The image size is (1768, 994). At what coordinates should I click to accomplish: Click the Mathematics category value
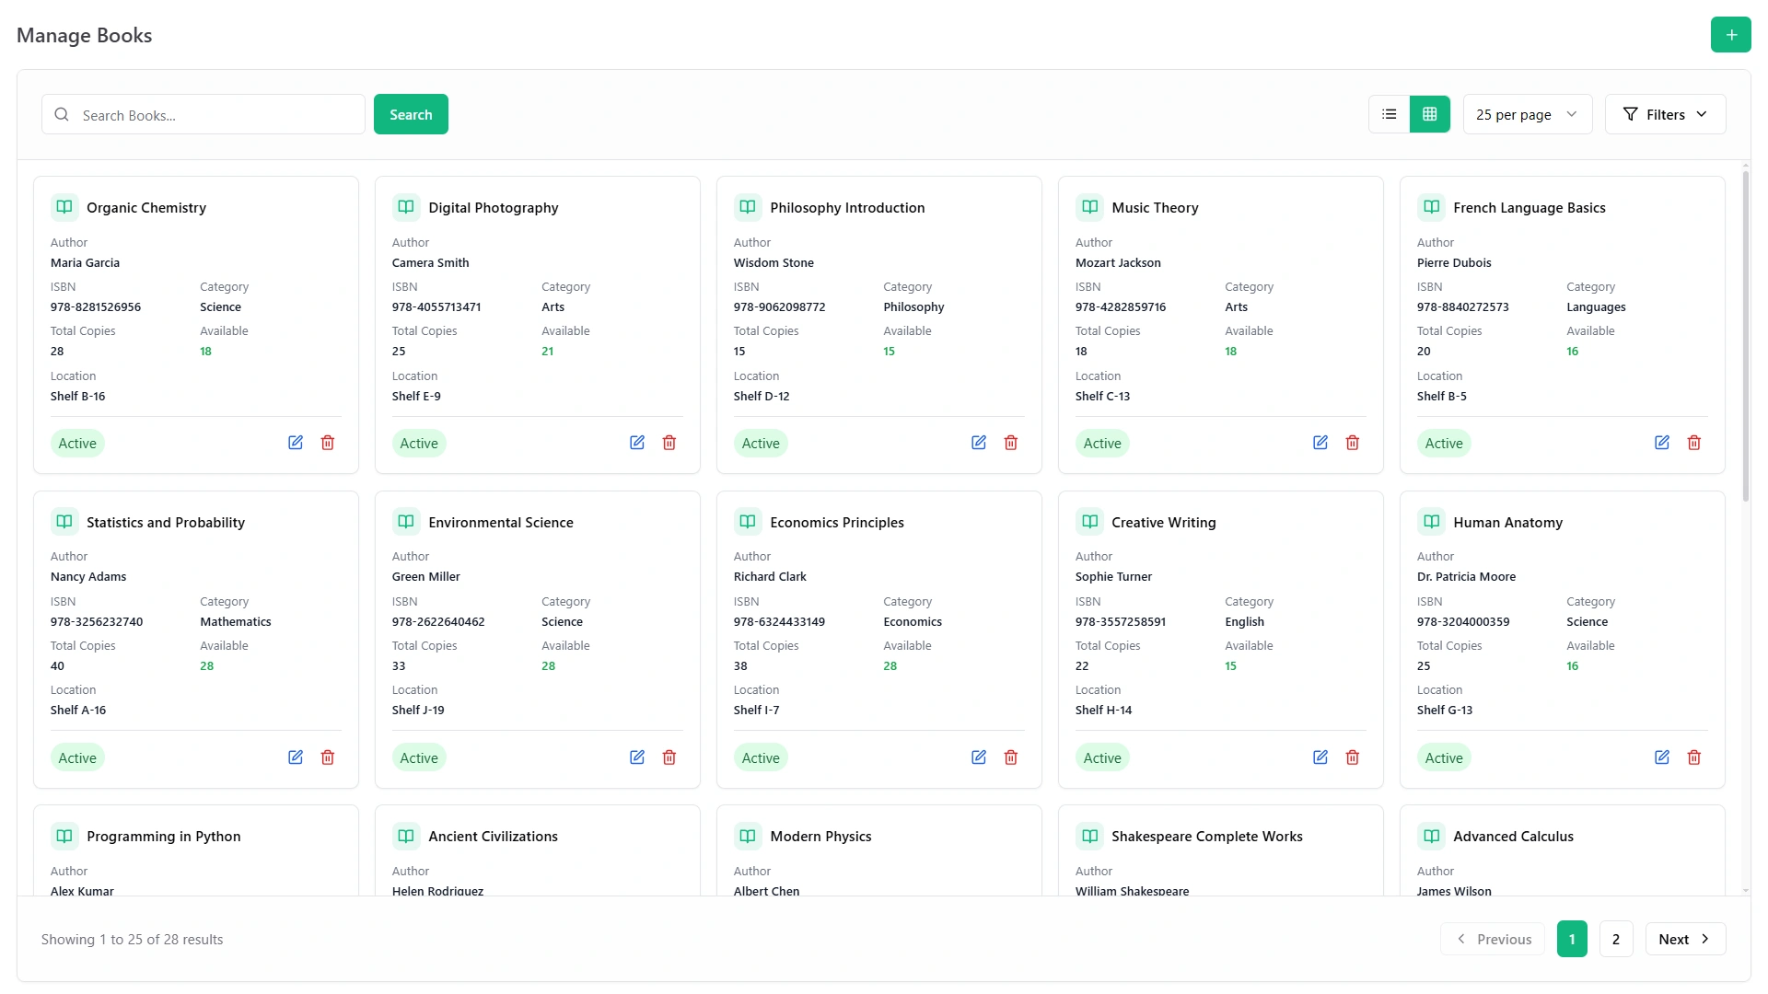pyautogui.click(x=236, y=622)
